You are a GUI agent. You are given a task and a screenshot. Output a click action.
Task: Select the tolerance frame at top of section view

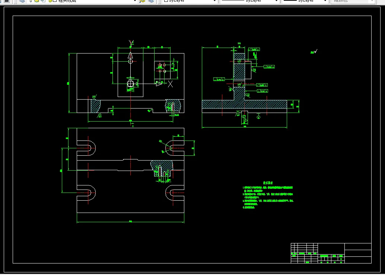(254, 49)
